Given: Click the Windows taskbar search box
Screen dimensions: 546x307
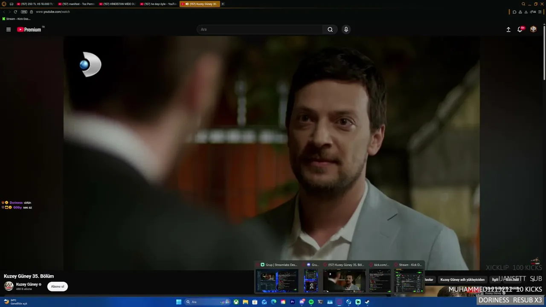Looking at the screenshot, I should [x=208, y=302].
